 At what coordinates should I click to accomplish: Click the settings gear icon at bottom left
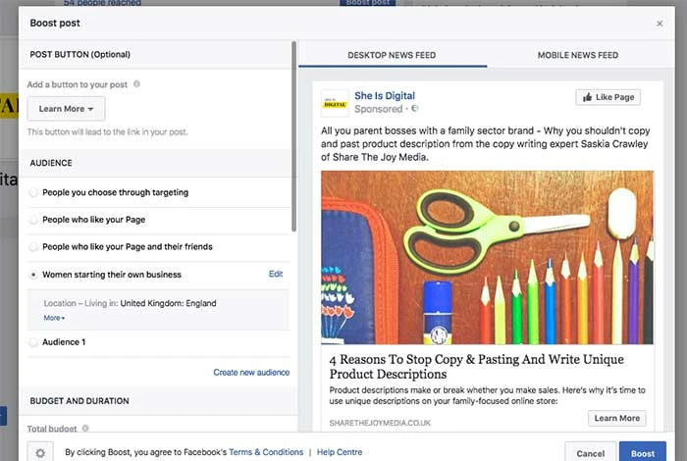click(x=40, y=452)
